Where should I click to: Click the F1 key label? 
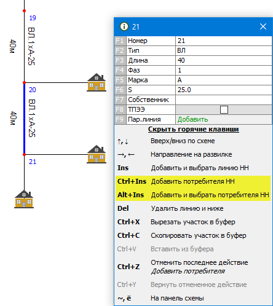point(120,41)
